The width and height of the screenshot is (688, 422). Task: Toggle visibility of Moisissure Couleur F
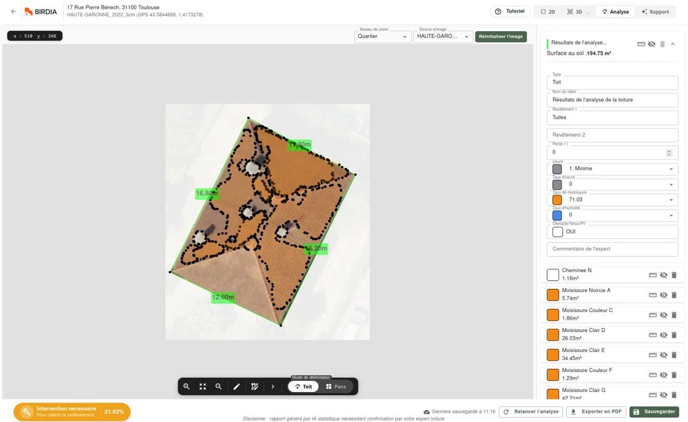point(664,375)
